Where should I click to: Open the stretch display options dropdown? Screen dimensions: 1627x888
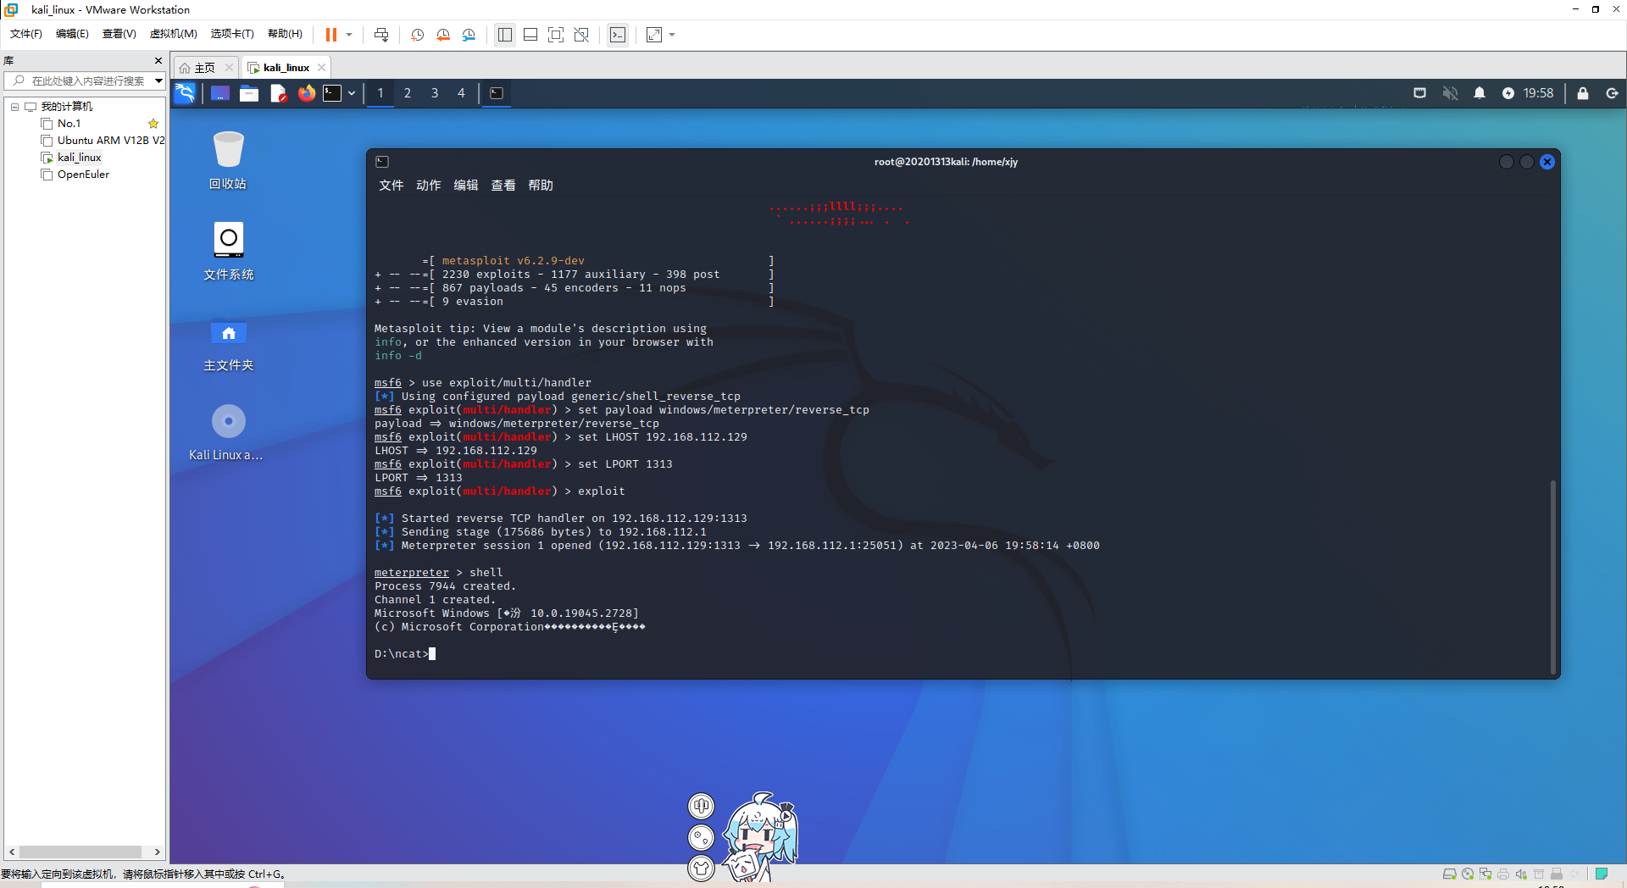click(672, 35)
